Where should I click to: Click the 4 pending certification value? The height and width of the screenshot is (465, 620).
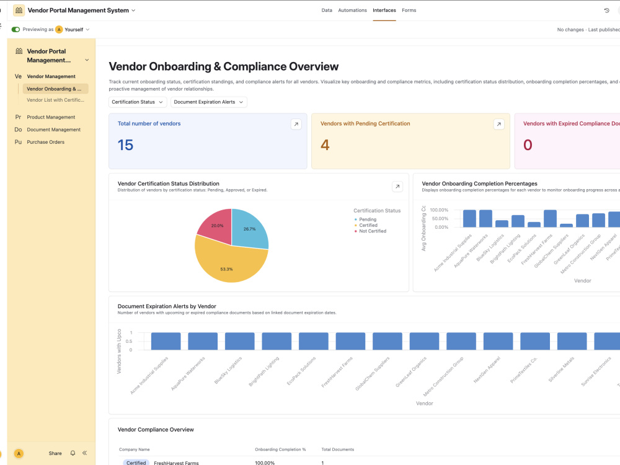[325, 145]
